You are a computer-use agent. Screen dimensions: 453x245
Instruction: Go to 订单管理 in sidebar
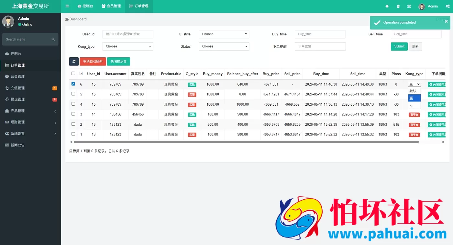point(30,65)
